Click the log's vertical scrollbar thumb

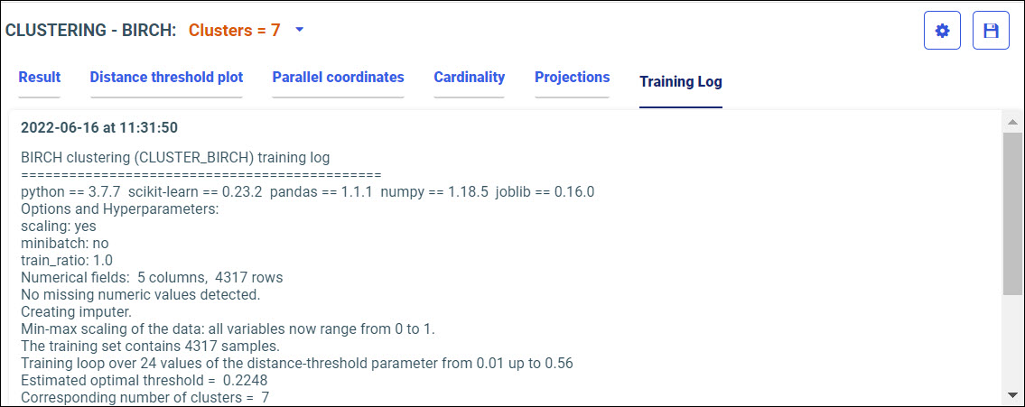pos(1012,212)
